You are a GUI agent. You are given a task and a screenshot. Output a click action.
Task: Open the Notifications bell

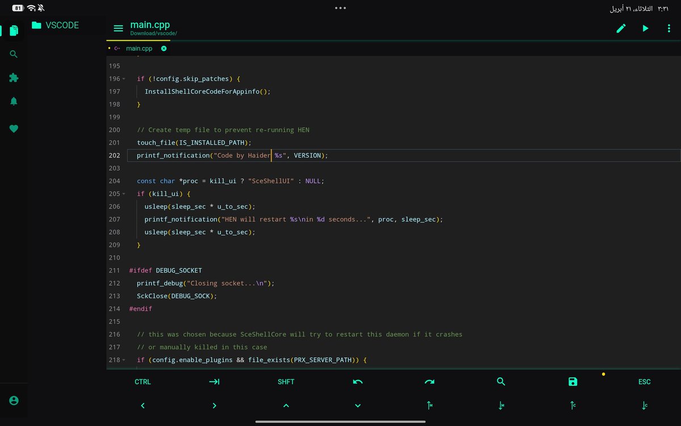[x=14, y=101]
